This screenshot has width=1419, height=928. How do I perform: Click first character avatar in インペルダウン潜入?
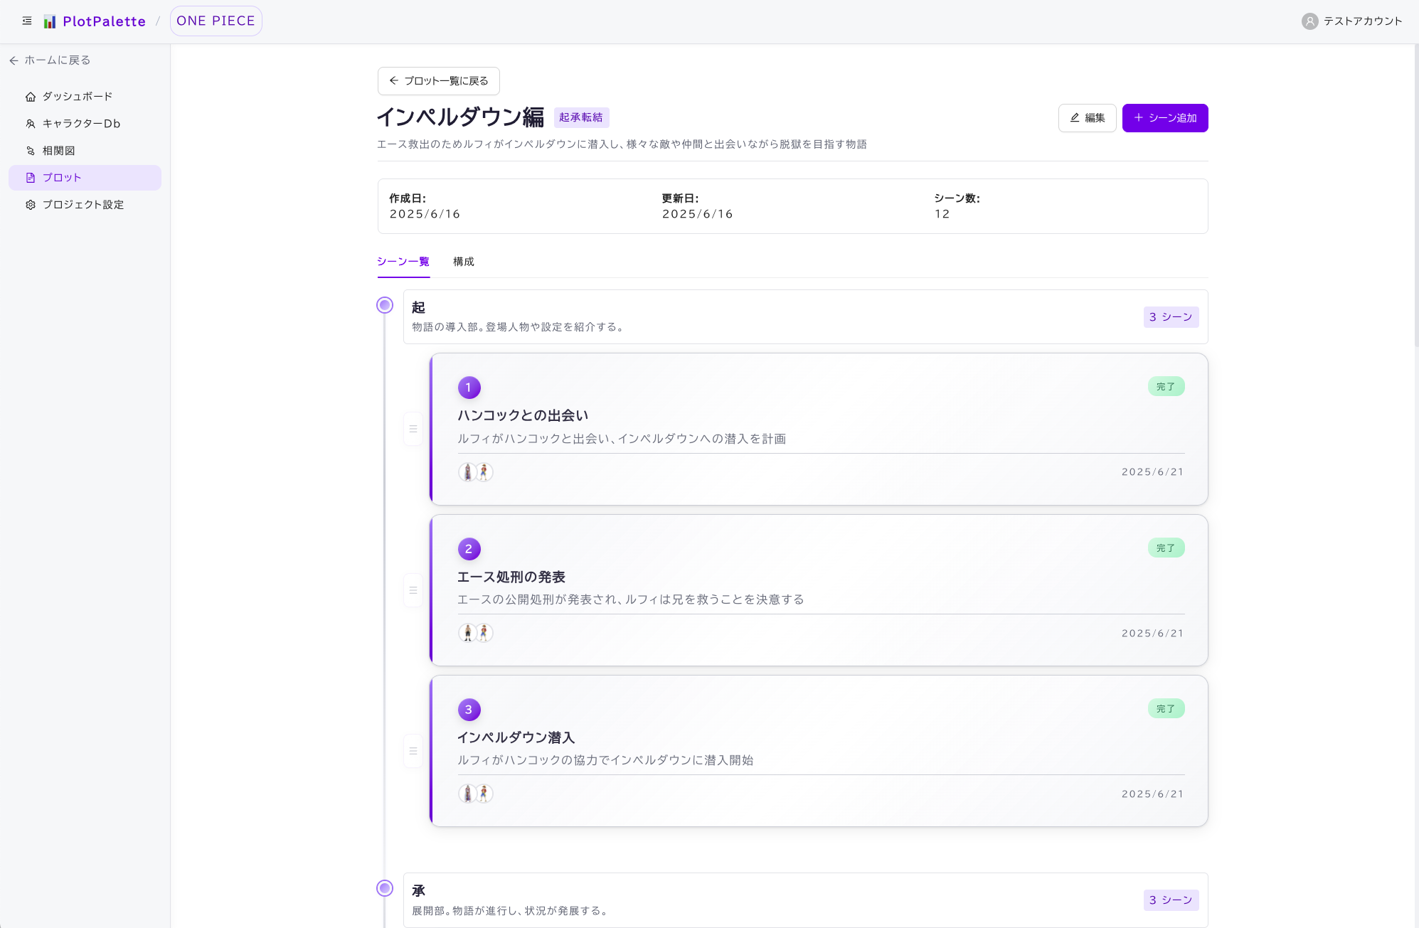click(x=467, y=794)
